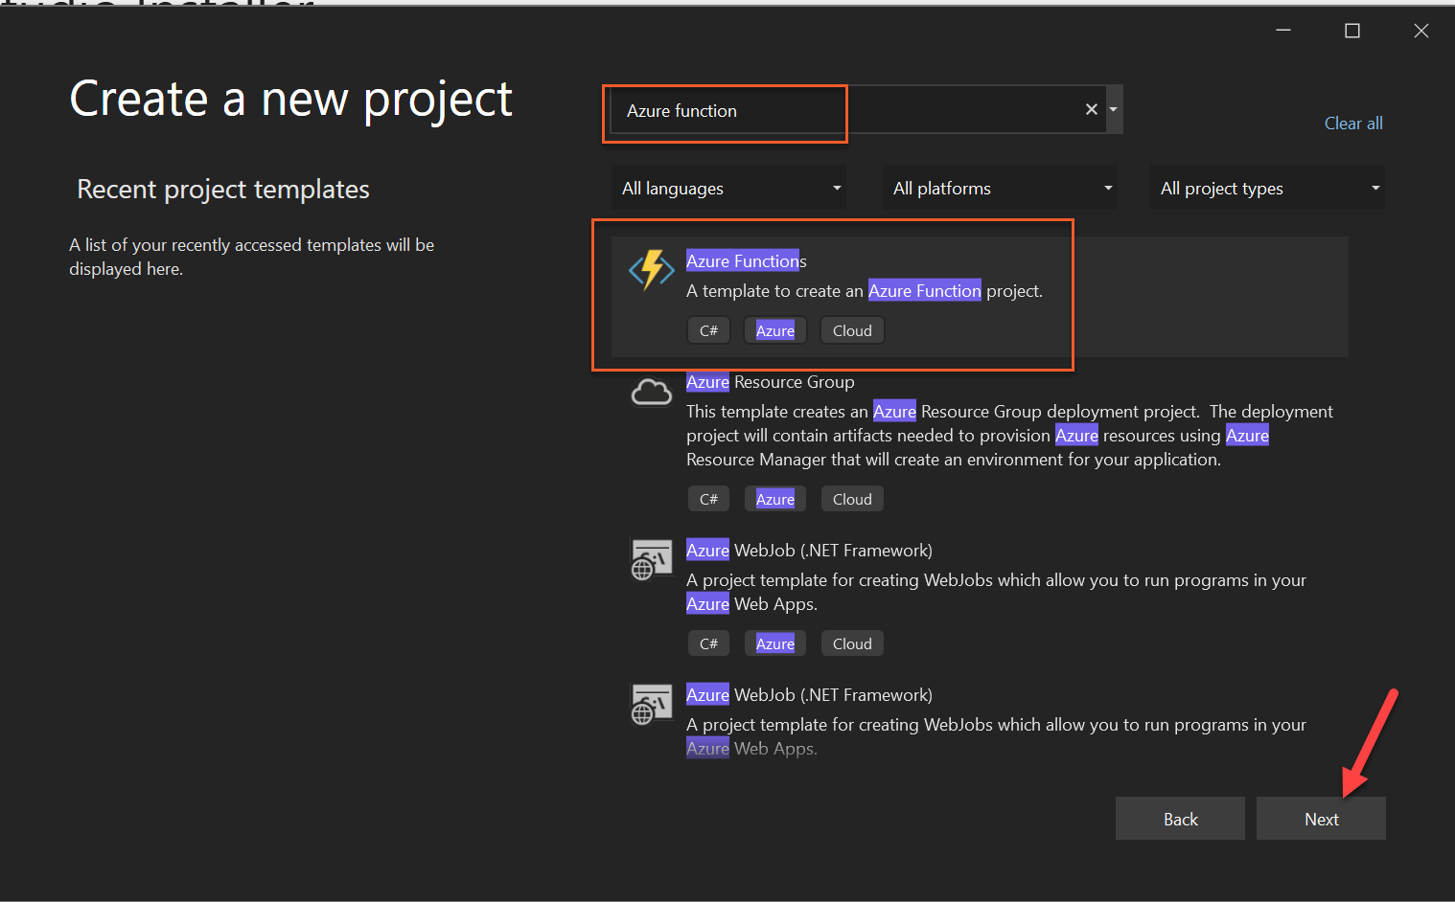The width and height of the screenshot is (1455, 902).
Task: Click the Next button
Action: coord(1321,819)
